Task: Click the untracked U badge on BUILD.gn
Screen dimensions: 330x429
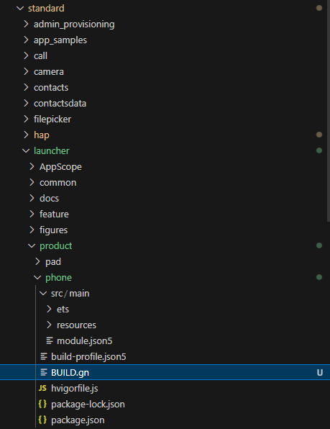Action: 319,372
